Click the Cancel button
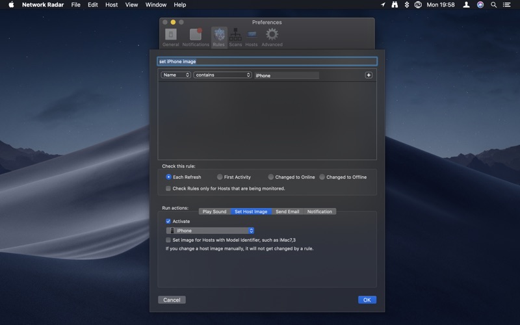This screenshot has height=325, width=520. tap(172, 300)
